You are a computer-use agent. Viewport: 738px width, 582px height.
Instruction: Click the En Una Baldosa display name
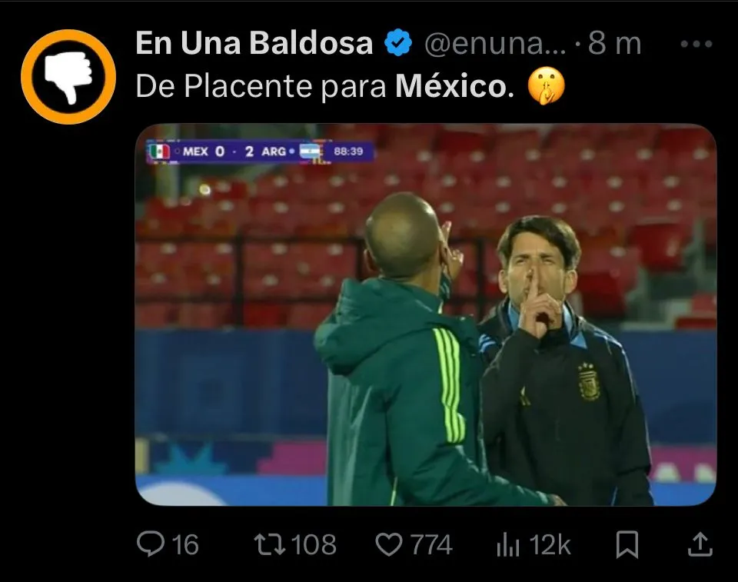click(254, 43)
